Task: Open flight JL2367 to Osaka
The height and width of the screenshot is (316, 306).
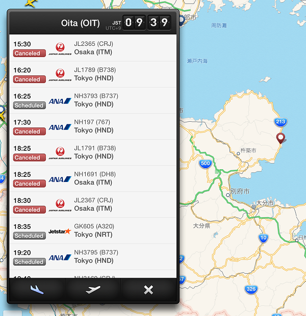Action: pos(93,205)
